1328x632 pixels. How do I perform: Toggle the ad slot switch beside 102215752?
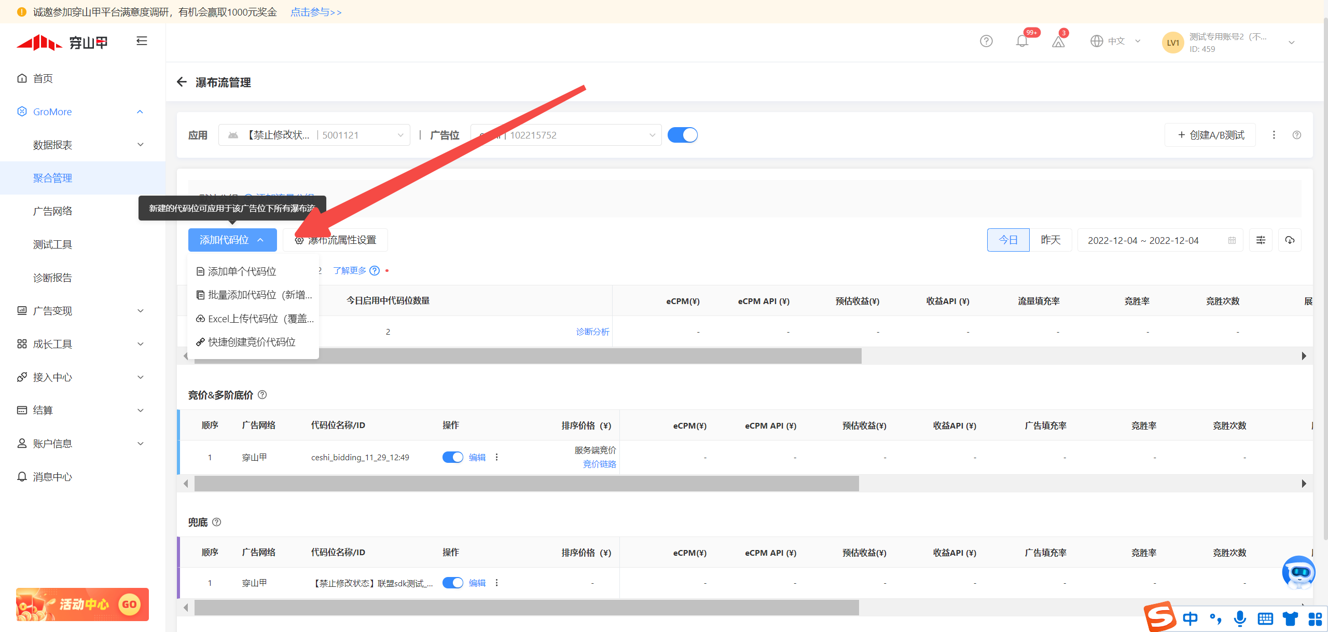click(682, 135)
